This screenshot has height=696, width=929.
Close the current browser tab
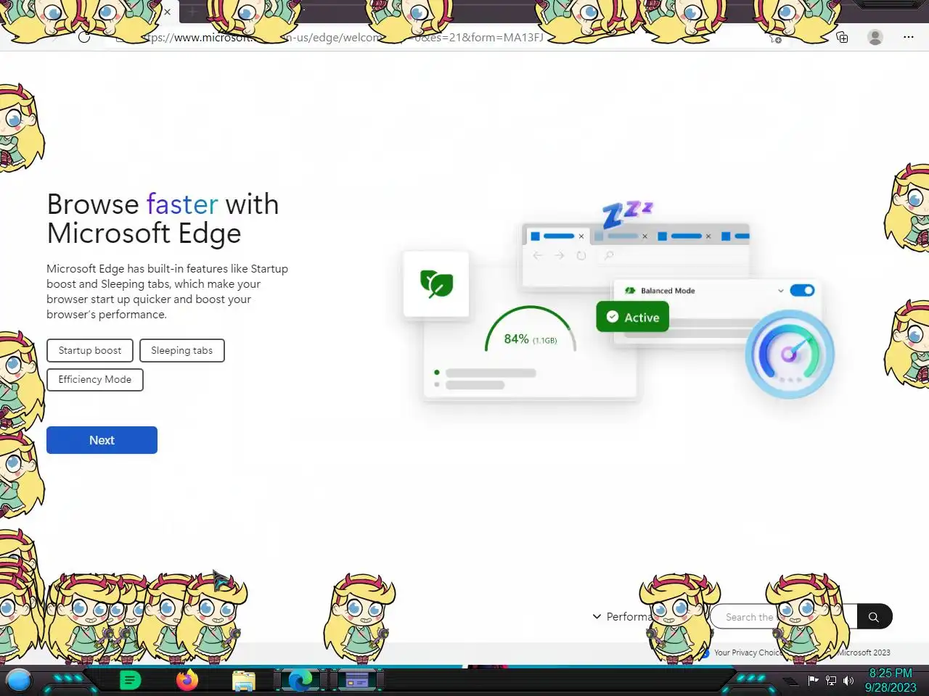[x=167, y=12]
